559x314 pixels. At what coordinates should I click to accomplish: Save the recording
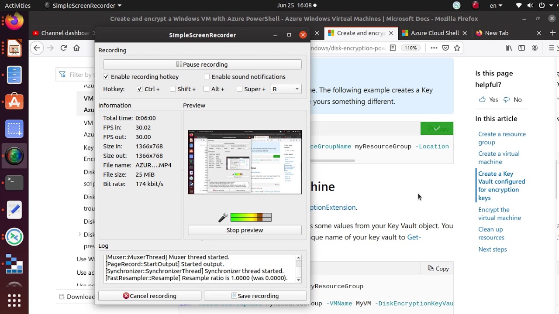[255, 296]
